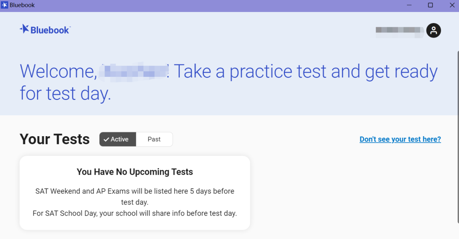Screen dimensions: 459x239
Task: Maximize the Bluebook window
Action: (x=430, y=5)
